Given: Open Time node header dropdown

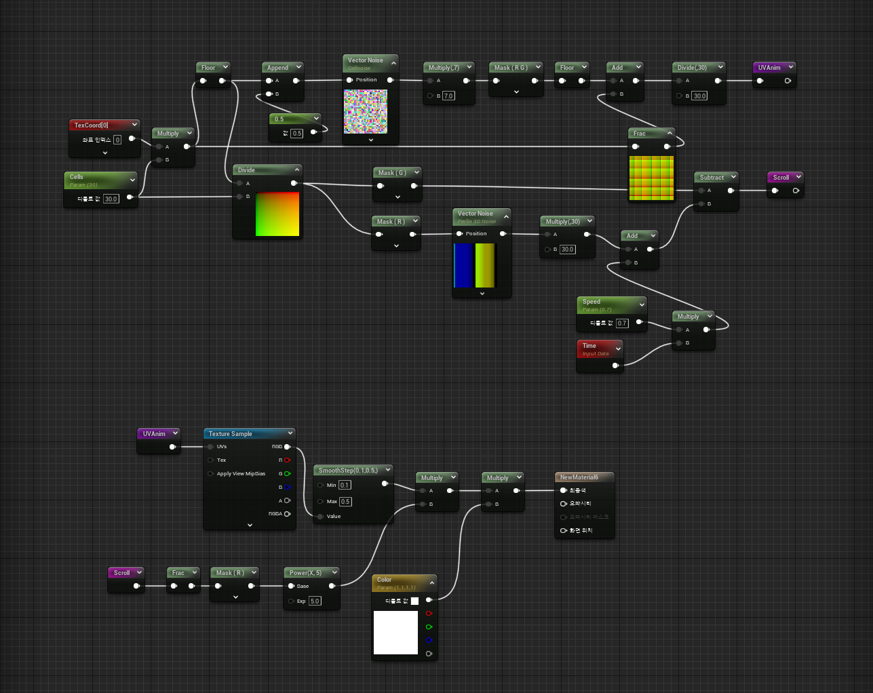Looking at the screenshot, I should pos(618,349).
